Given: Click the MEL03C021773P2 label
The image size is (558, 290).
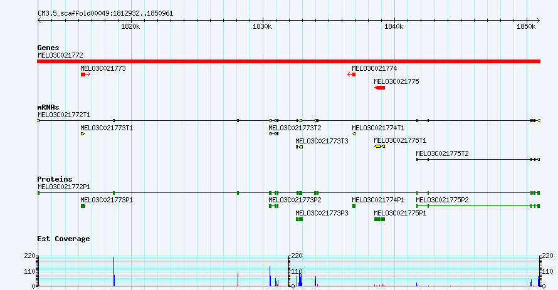Looking at the screenshot, I should (295, 200).
